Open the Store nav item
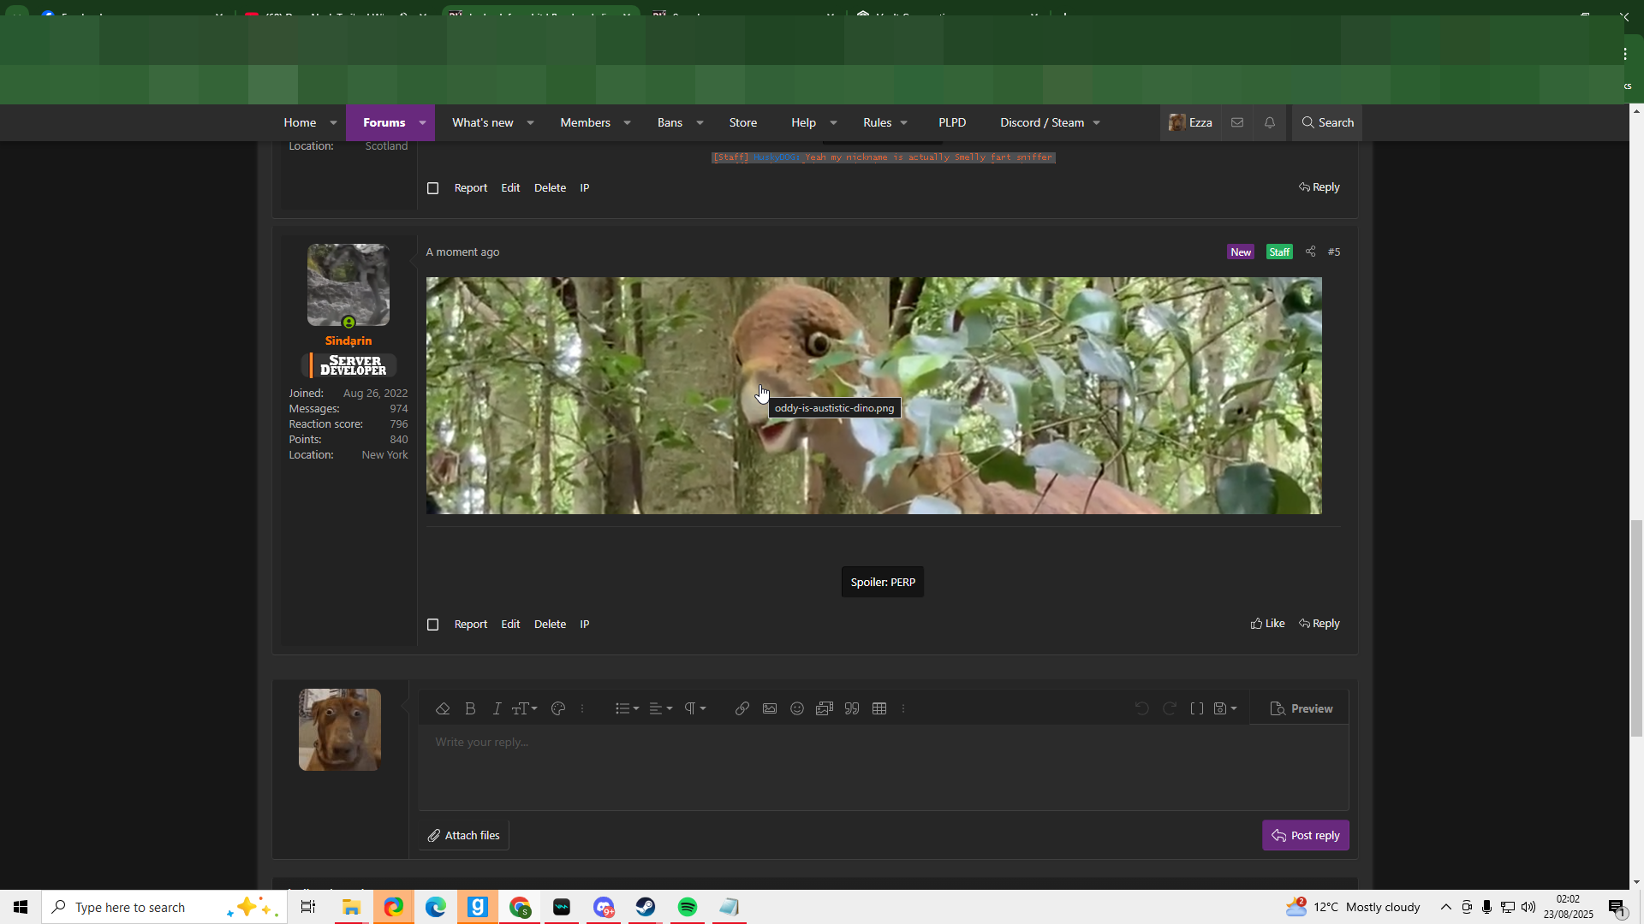The height and width of the screenshot is (924, 1644). point(743,122)
